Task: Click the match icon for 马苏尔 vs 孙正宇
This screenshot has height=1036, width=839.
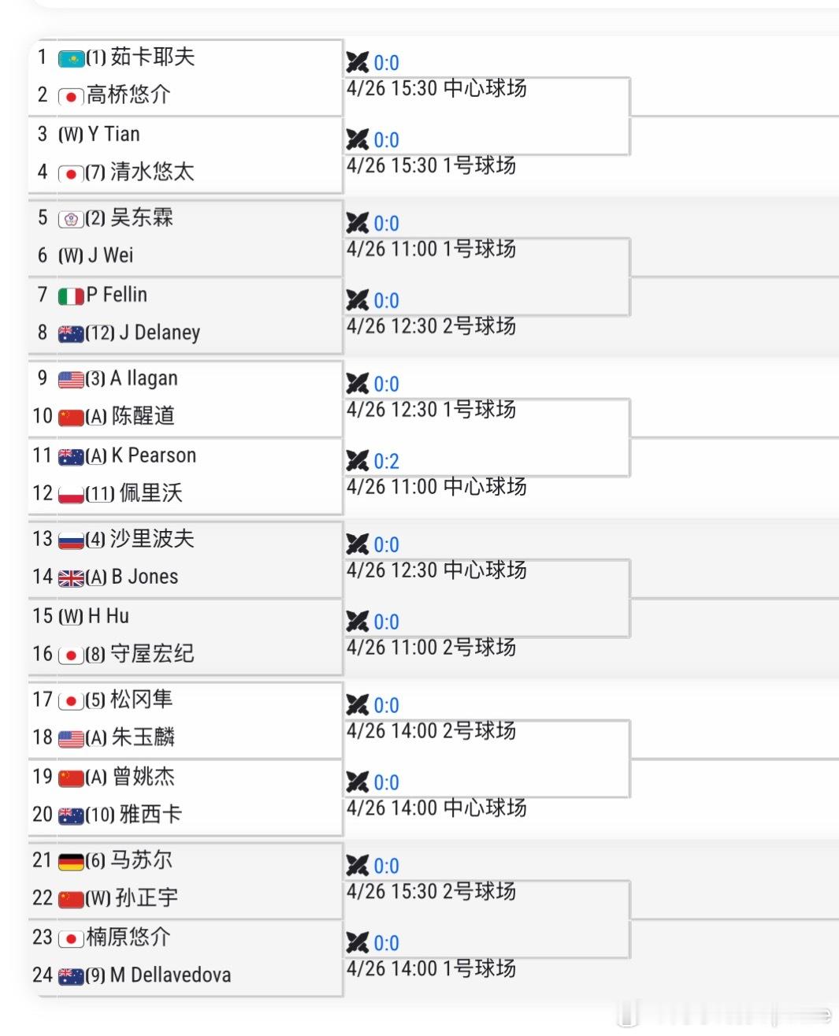Action: pyautogui.click(x=357, y=866)
